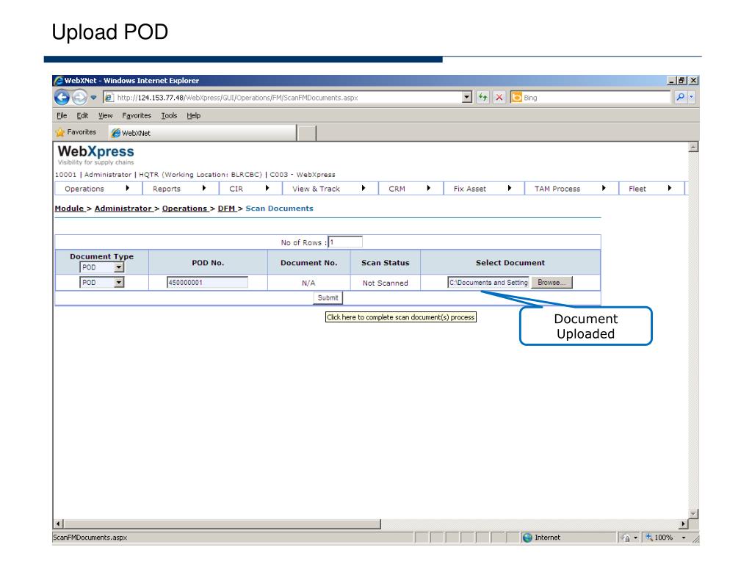Click the Refresh page icon
This screenshot has height=564, width=752.
point(483,98)
